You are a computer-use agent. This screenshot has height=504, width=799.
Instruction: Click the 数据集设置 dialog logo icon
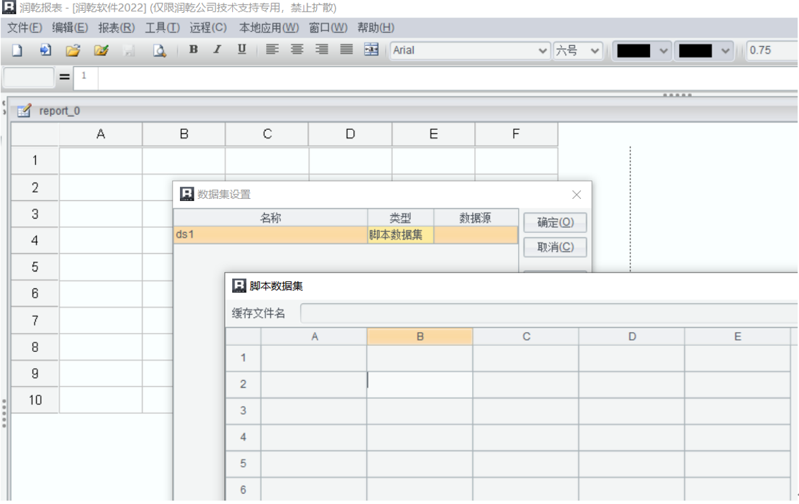pos(187,194)
